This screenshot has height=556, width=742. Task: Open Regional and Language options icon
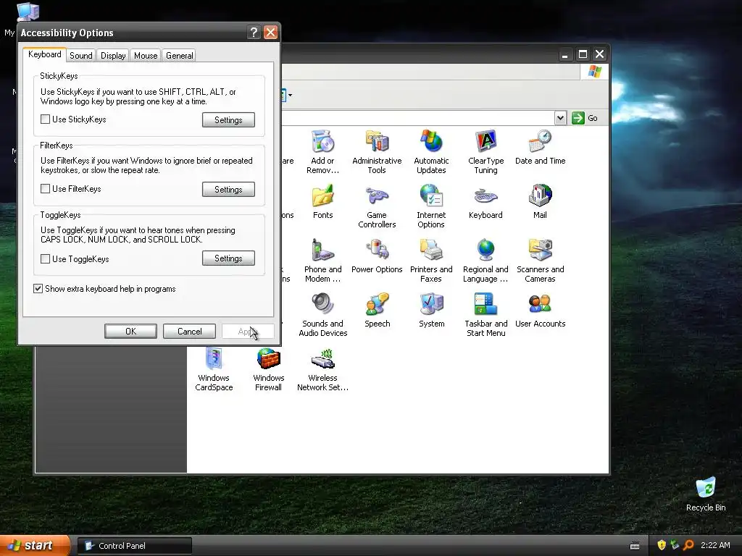pyautogui.click(x=485, y=261)
